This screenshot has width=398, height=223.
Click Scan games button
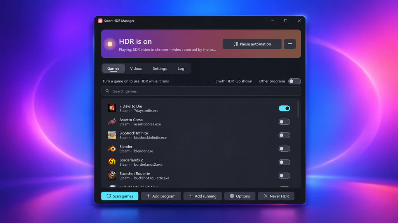tap(120, 196)
